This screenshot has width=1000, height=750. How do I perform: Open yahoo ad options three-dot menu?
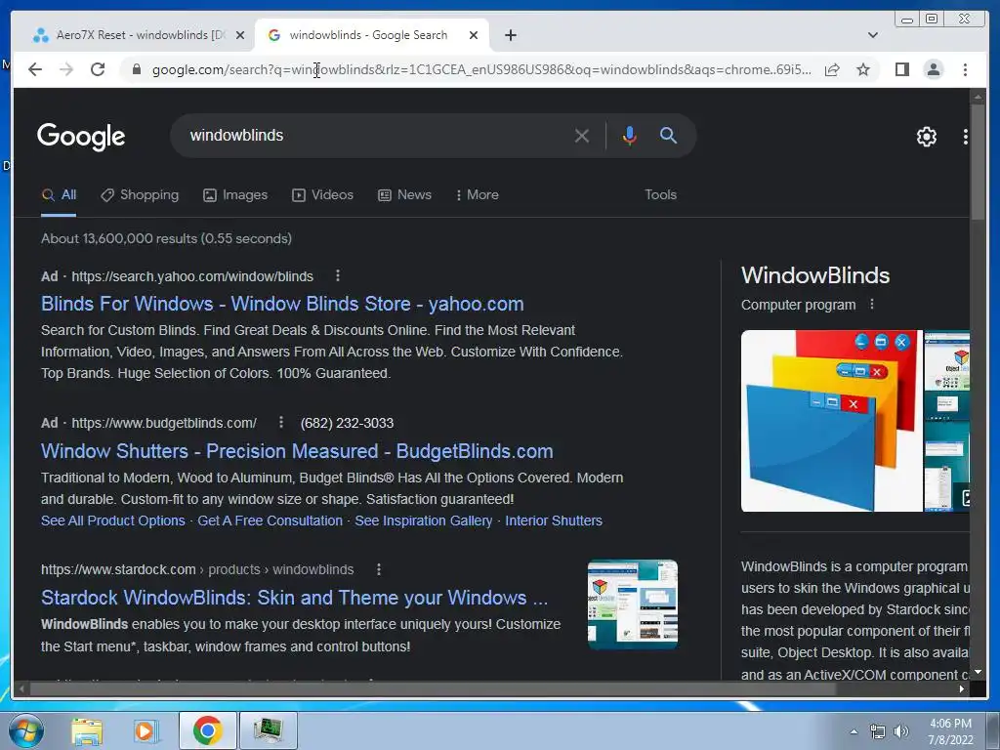(338, 275)
